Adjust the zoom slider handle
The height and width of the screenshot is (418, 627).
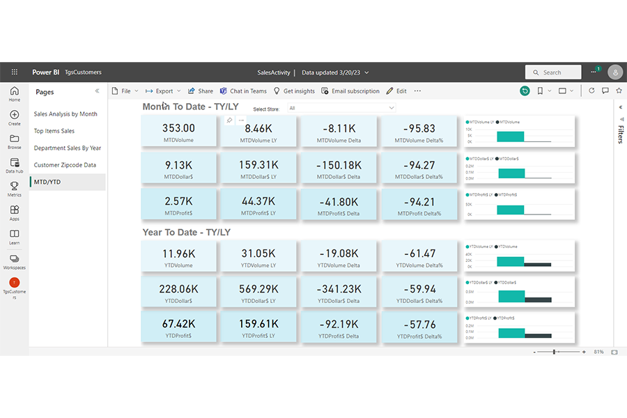[554, 352]
